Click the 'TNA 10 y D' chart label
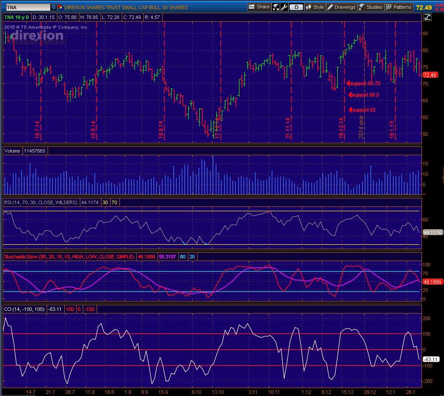 (17, 17)
